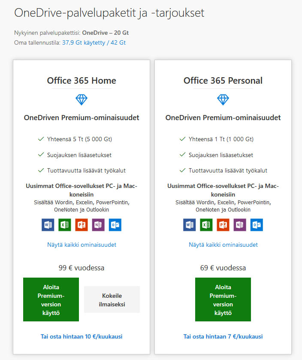Start Premium for the 99 € Home plan
Viewport: 302px width, 360px height.
(x=51, y=299)
